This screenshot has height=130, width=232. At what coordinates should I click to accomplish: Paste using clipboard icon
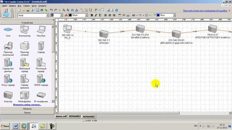(68, 10)
